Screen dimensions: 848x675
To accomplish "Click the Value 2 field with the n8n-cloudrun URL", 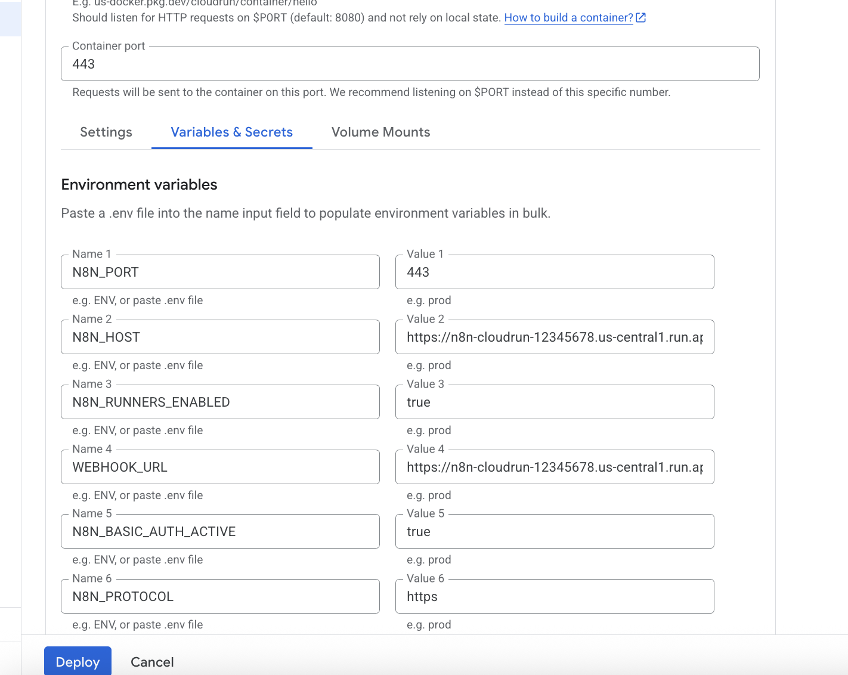I will [555, 337].
